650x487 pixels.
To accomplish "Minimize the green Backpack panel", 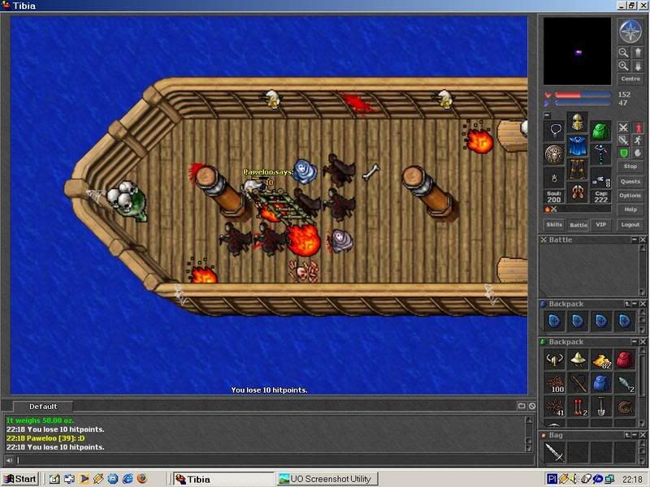I will pos(635,342).
